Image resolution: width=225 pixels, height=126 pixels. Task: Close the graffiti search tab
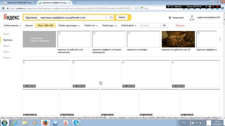pos(70,2)
